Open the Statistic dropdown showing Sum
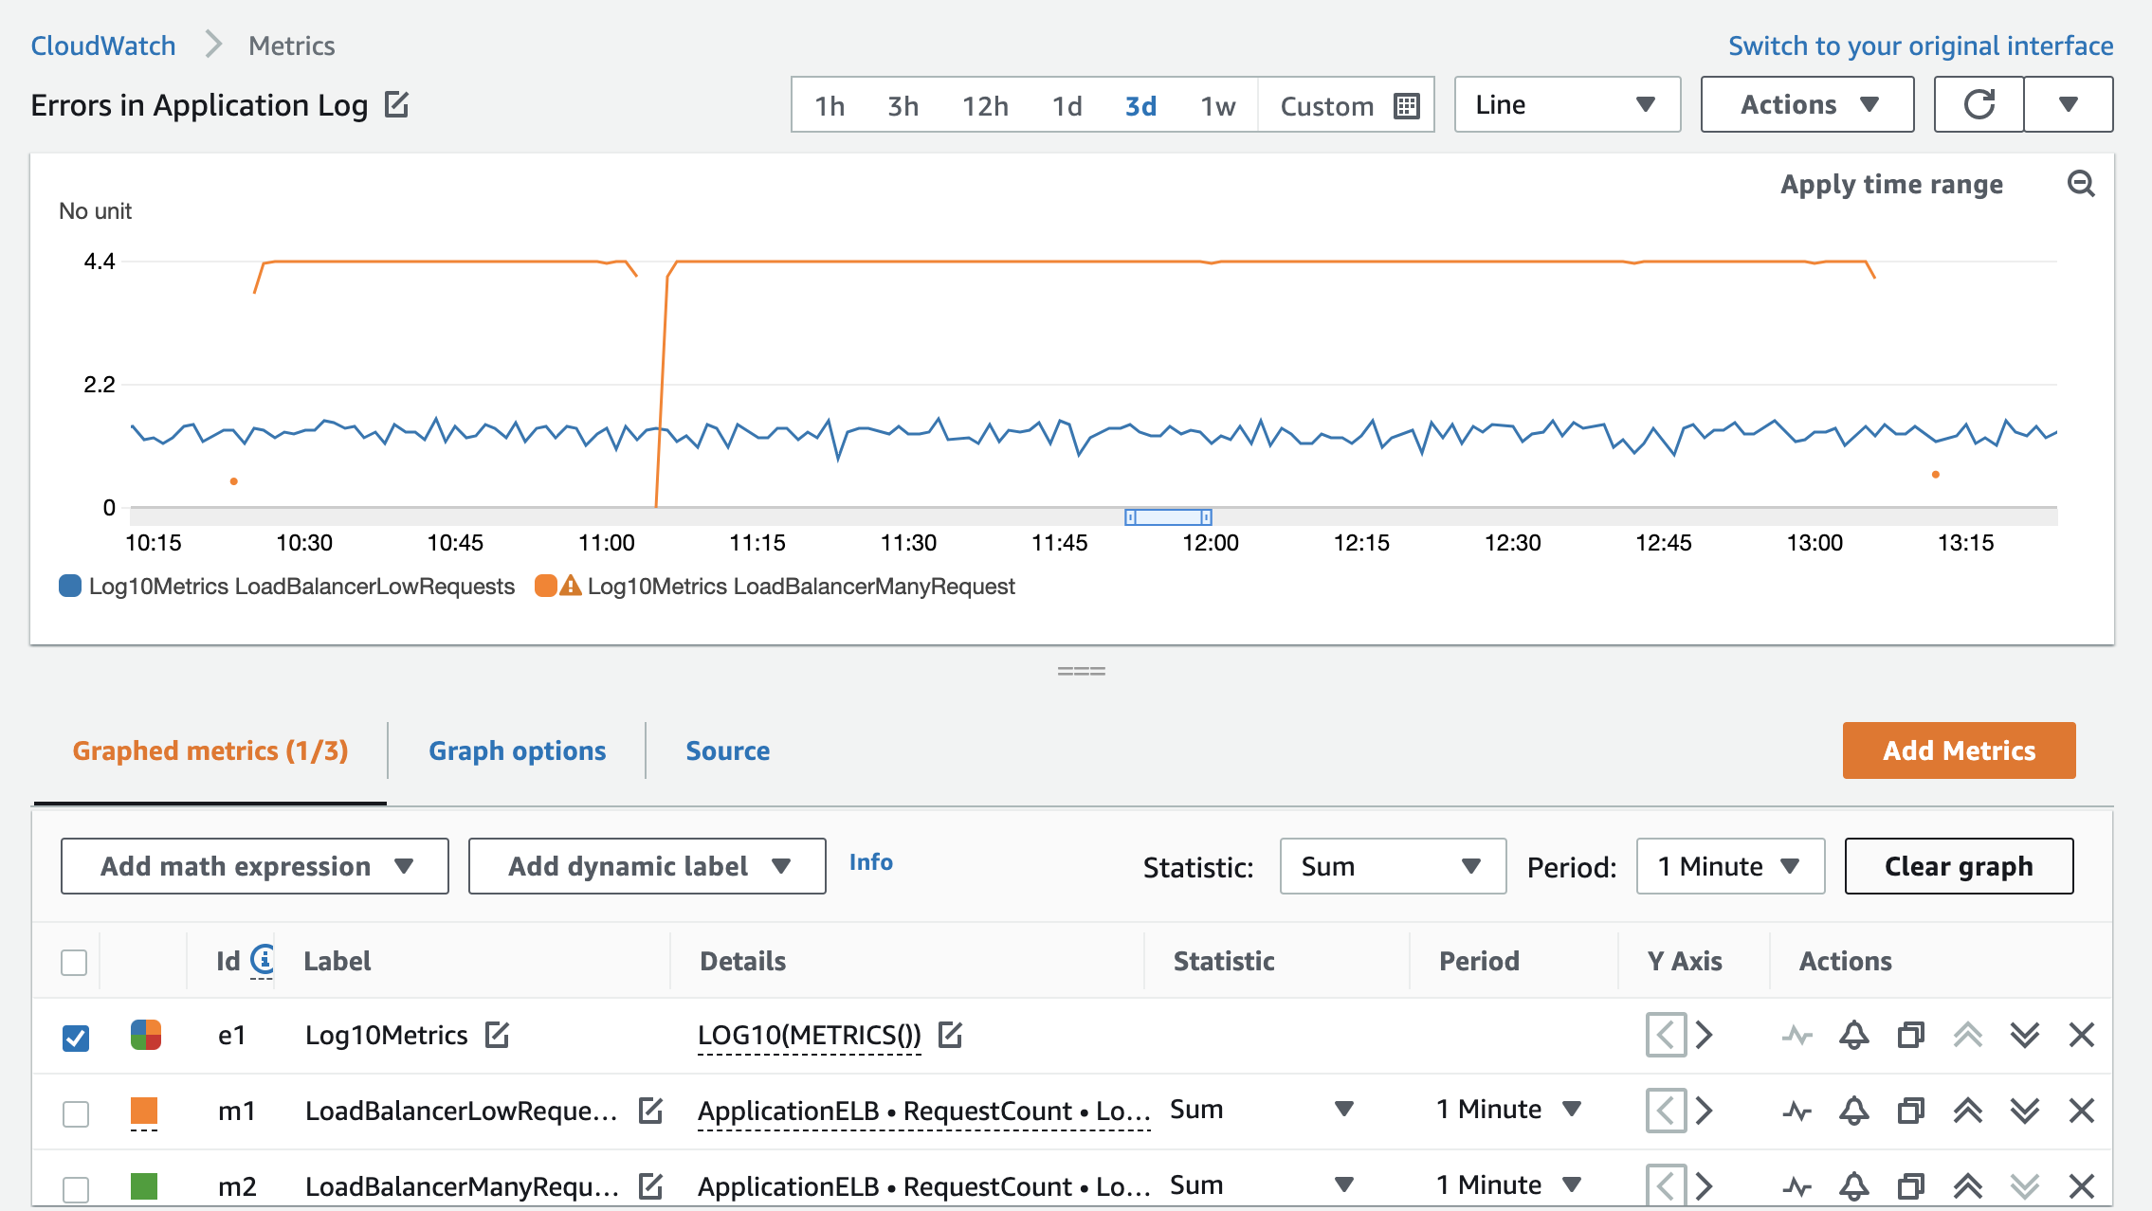2152x1211 pixels. click(1391, 865)
